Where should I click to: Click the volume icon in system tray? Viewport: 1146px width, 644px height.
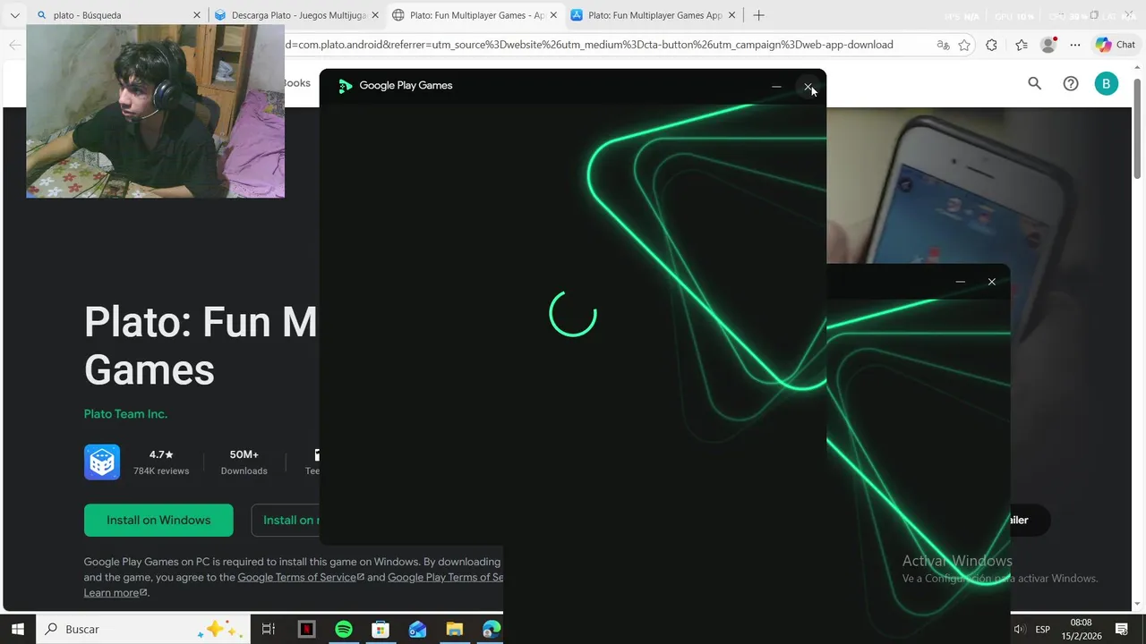click(x=1019, y=630)
